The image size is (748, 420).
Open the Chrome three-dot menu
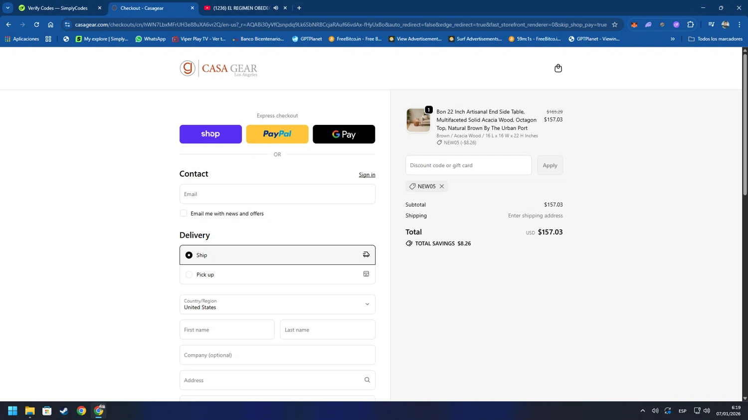pyautogui.click(x=740, y=24)
